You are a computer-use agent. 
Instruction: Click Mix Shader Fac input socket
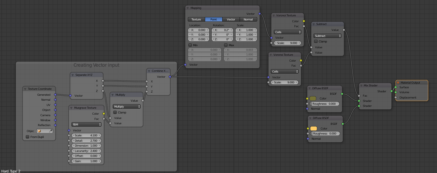[359, 95]
